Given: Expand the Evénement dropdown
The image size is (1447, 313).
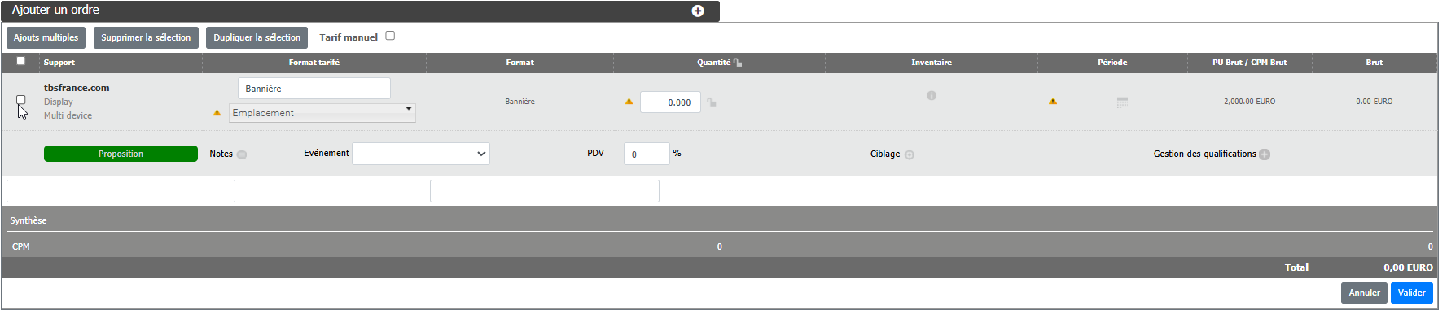Looking at the screenshot, I should click(421, 154).
